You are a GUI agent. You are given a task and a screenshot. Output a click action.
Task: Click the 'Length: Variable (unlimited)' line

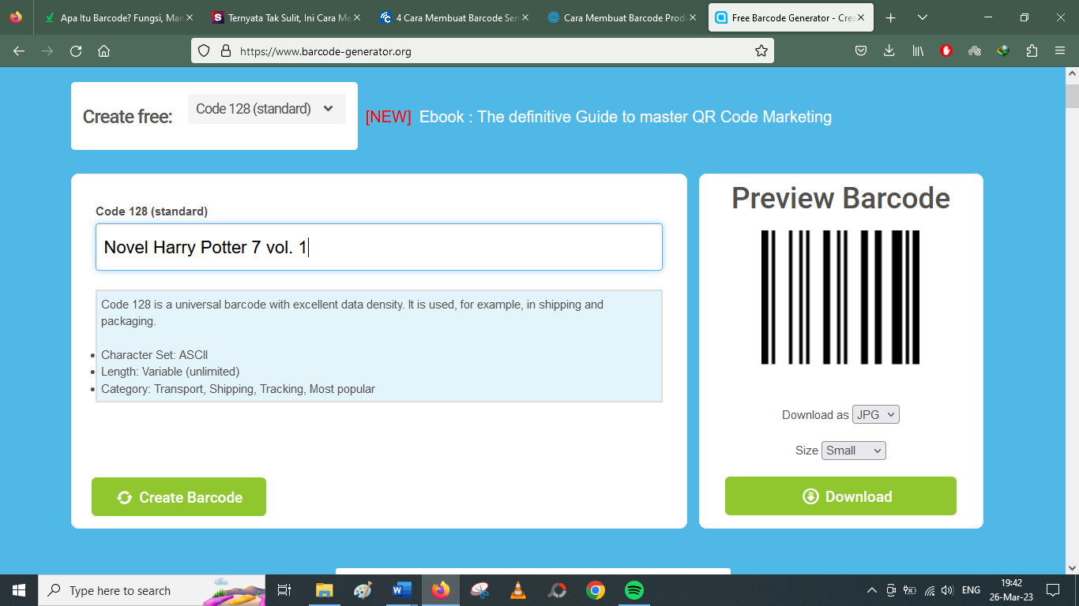click(x=170, y=372)
